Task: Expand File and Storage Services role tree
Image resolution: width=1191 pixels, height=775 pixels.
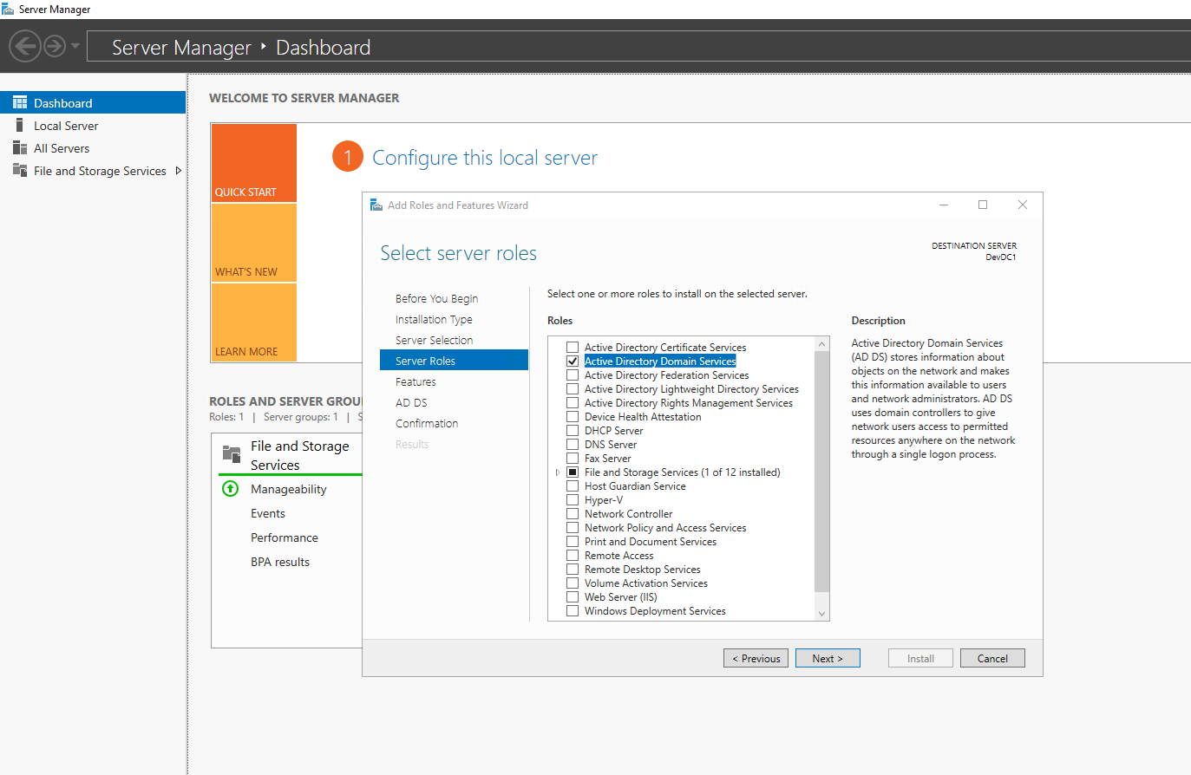Action: click(558, 472)
